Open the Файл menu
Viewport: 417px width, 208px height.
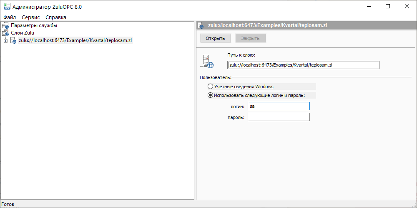10,17
